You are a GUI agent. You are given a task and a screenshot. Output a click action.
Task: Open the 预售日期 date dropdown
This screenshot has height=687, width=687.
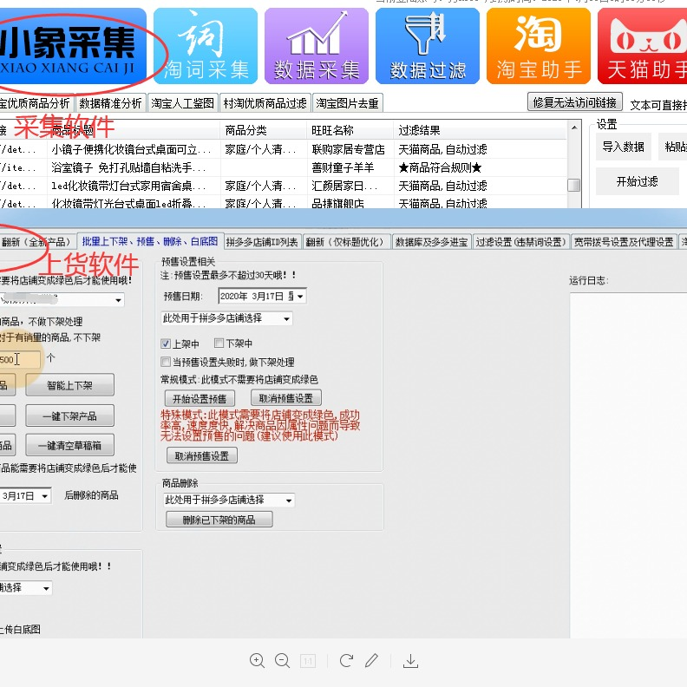tap(299, 297)
